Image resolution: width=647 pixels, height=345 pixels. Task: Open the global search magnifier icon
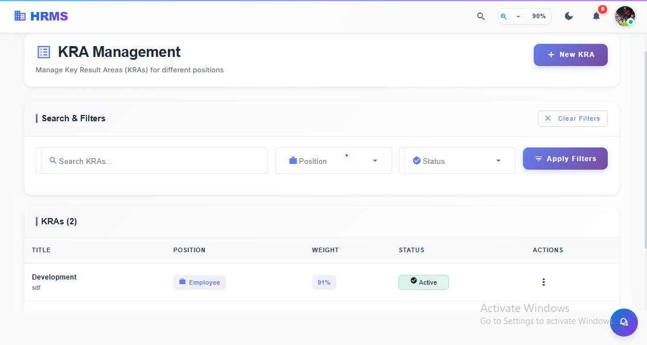coord(481,16)
